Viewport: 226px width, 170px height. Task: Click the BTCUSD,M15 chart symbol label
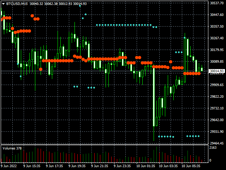point(17,4)
